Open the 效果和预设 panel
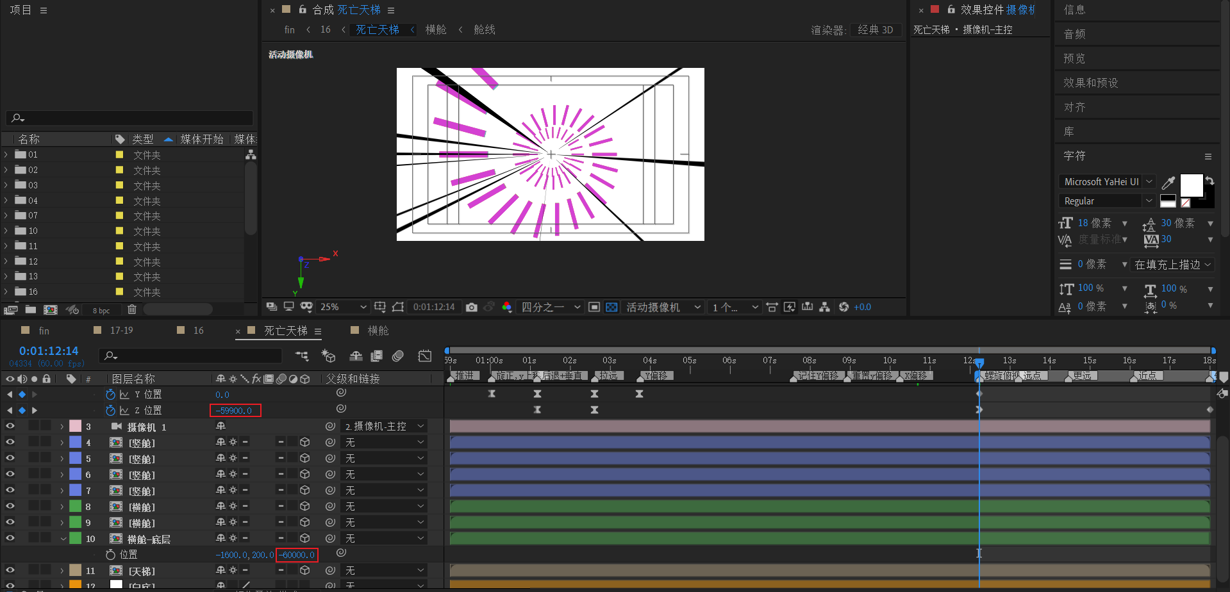1230x592 pixels. tap(1090, 83)
